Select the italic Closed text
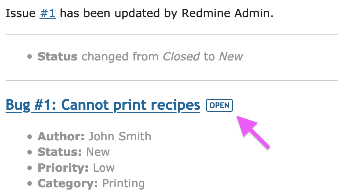Viewport: 338px width, 190px height. coord(181,56)
